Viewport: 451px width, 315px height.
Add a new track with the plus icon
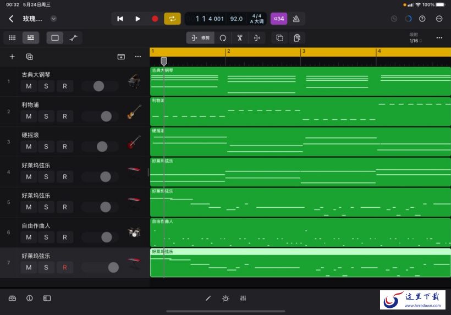tap(12, 57)
